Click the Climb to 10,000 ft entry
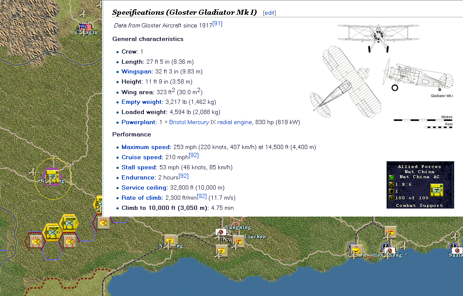Viewport: 463px width, 296px height. [177, 208]
